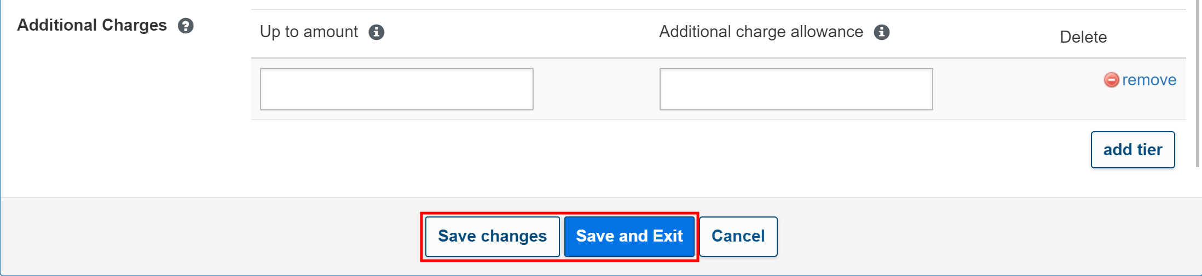This screenshot has width=1202, height=276.
Task: Click the Up to amount column header text
Action: tap(309, 32)
